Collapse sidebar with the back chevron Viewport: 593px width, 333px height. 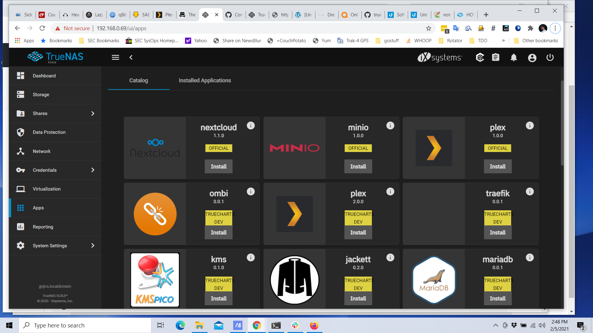coord(131,58)
